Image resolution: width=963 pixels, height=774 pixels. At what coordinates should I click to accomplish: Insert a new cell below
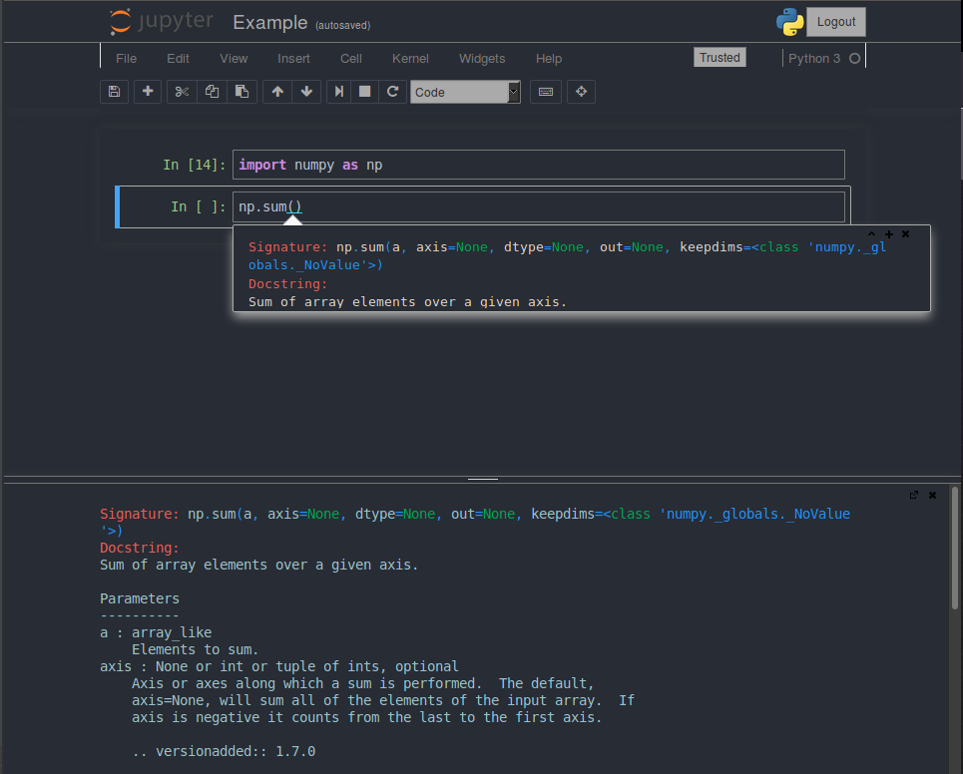pyautogui.click(x=146, y=91)
